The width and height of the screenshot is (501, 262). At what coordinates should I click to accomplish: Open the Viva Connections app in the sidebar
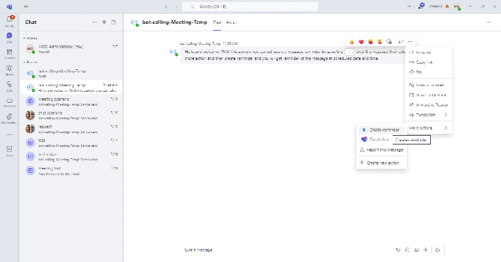point(9,118)
